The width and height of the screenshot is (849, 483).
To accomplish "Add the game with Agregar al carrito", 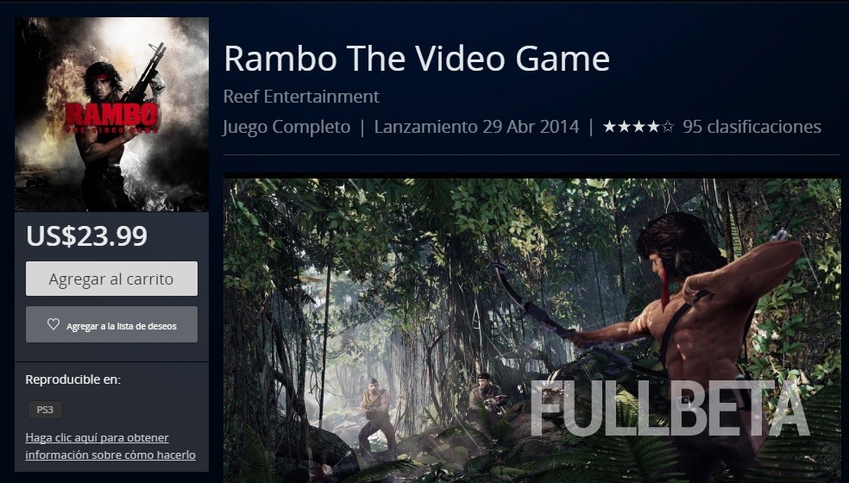I will (111, 279).
